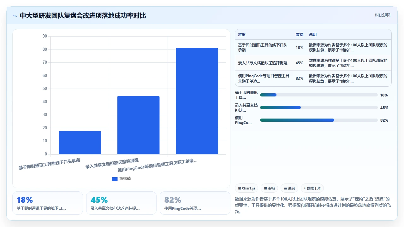Click the y-axis value 50
The height and width of the screenshot is (227, 404).
pyautogui.click(x=45, y=89)
